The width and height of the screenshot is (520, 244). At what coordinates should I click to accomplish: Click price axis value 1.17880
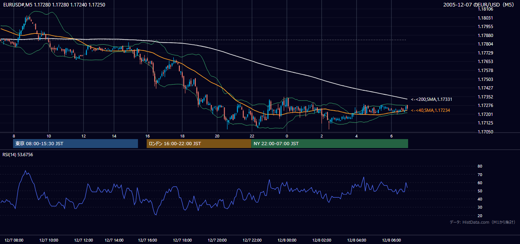pos(485,35)
